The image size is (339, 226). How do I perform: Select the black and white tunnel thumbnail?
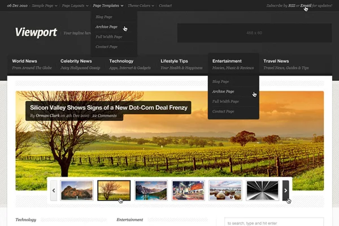pos(263,190)
